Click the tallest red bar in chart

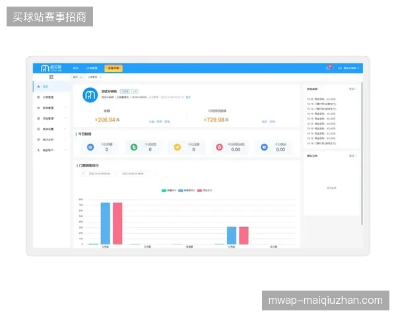point(117,223)
